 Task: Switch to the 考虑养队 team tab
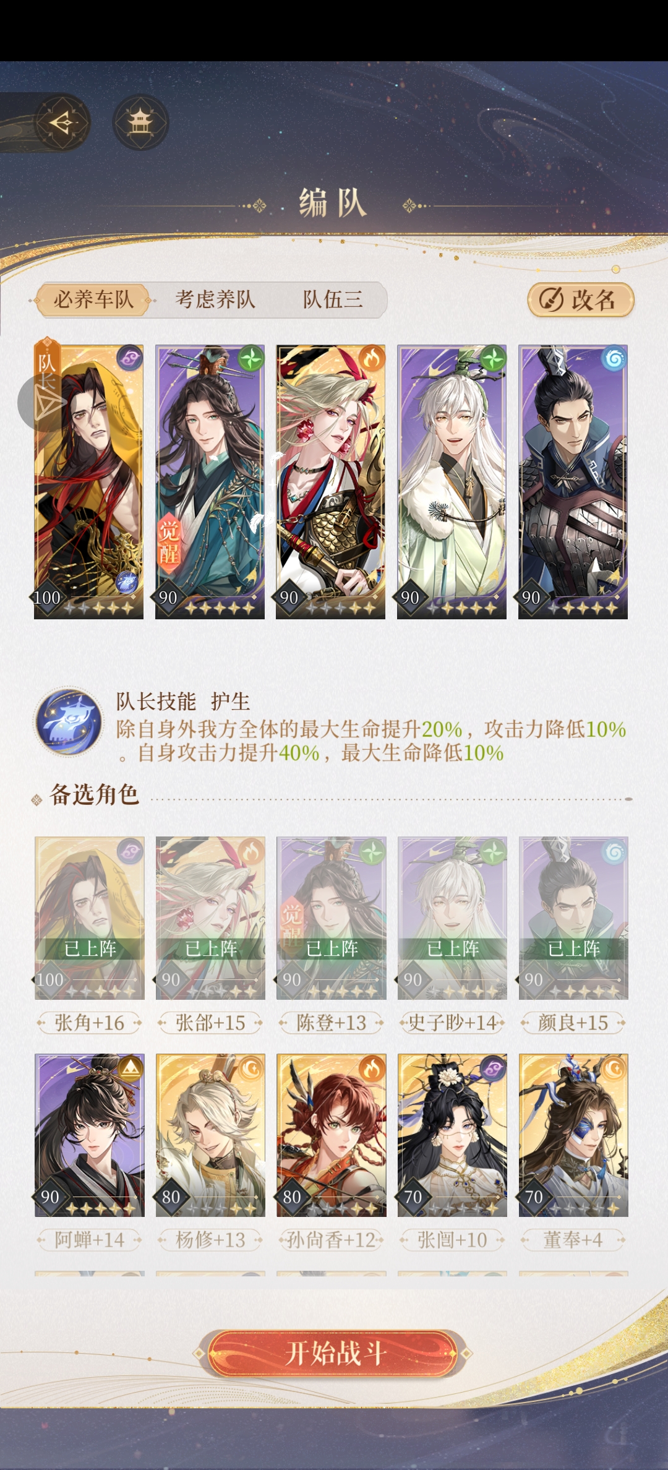click(215, 300)
